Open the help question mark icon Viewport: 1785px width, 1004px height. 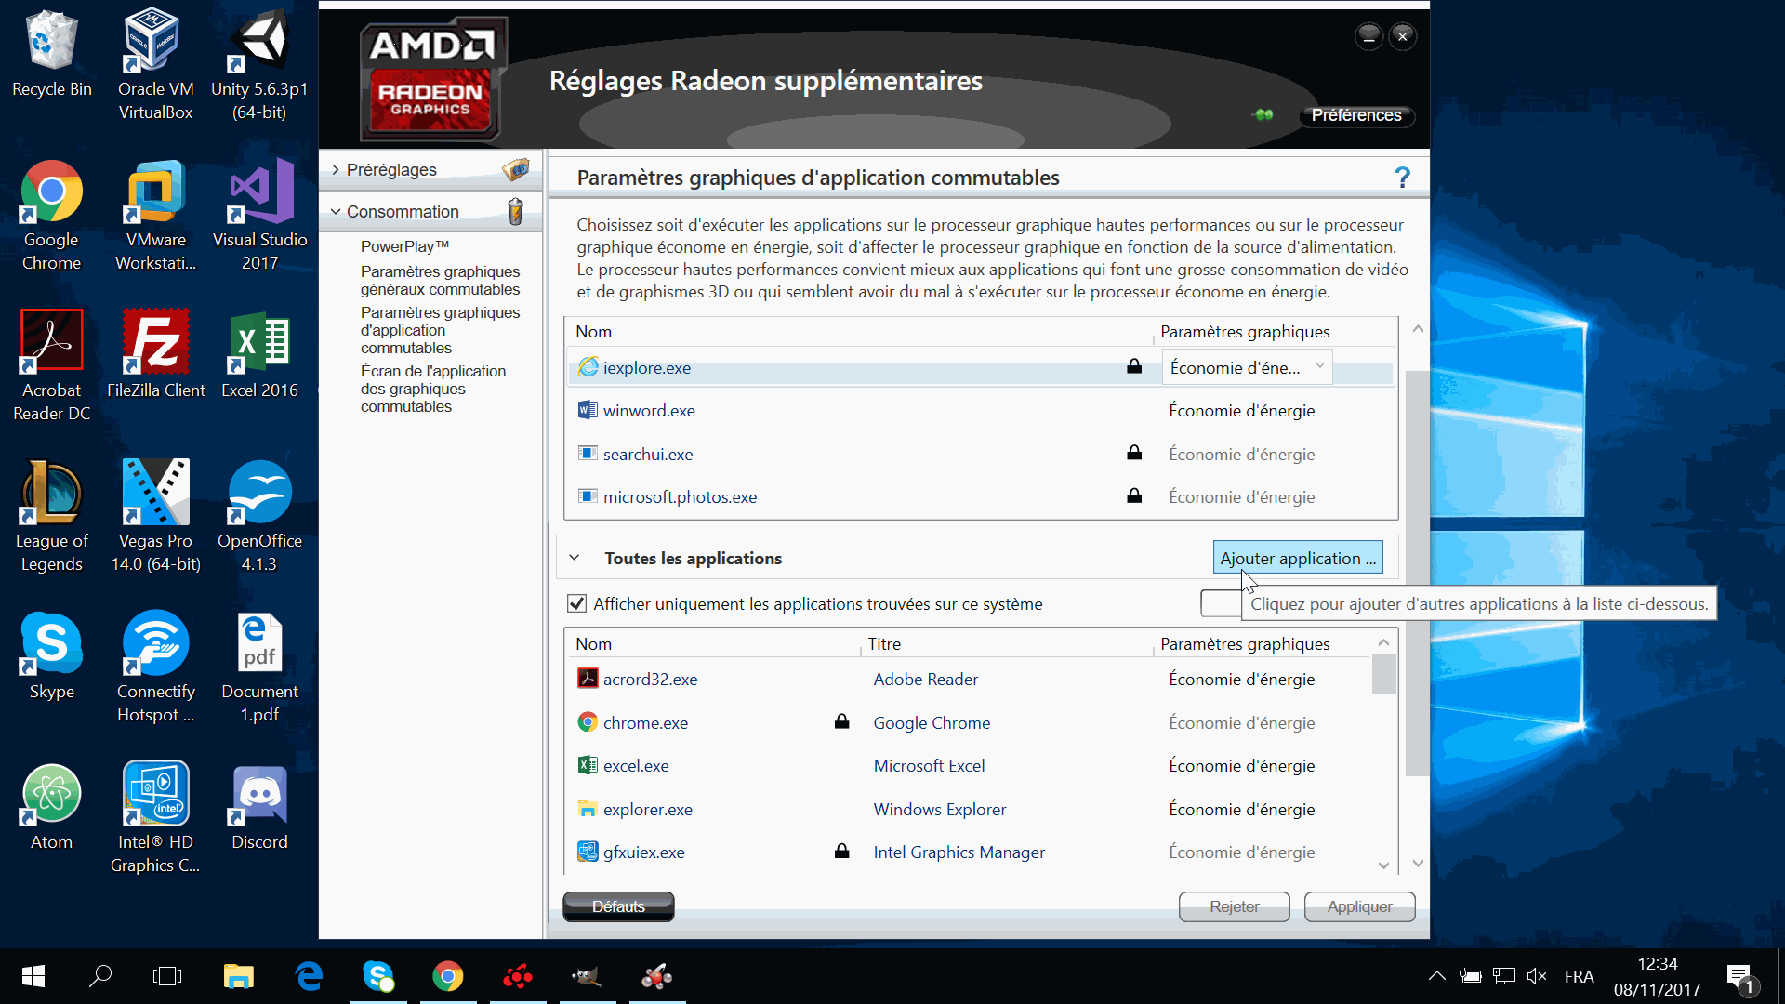1402,177
